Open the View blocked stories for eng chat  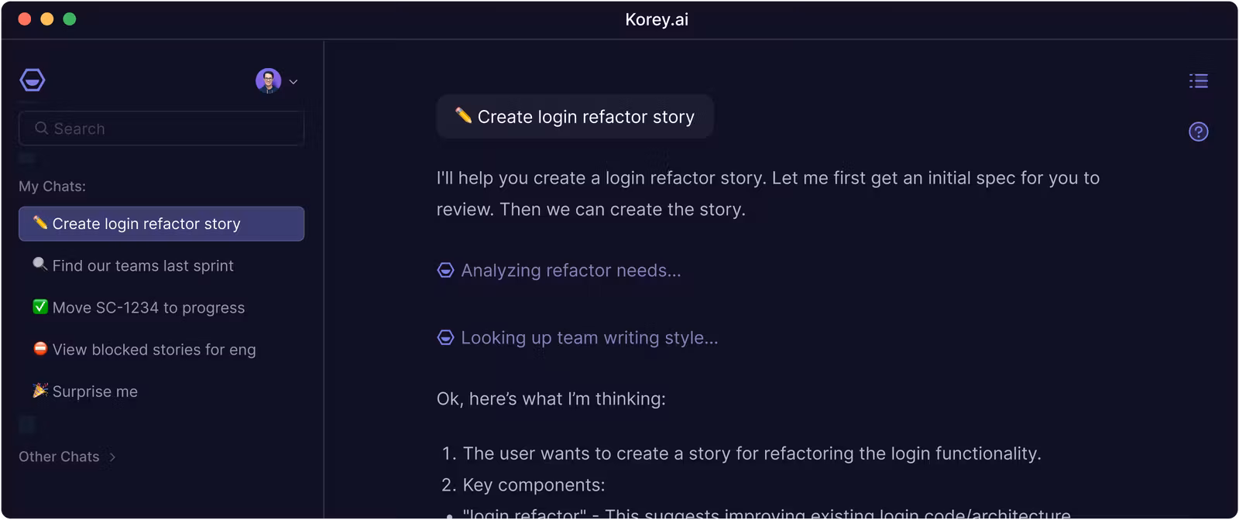[153, 349]
